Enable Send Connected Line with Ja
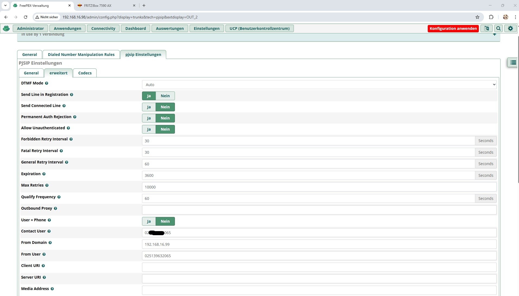 [149, 107]
